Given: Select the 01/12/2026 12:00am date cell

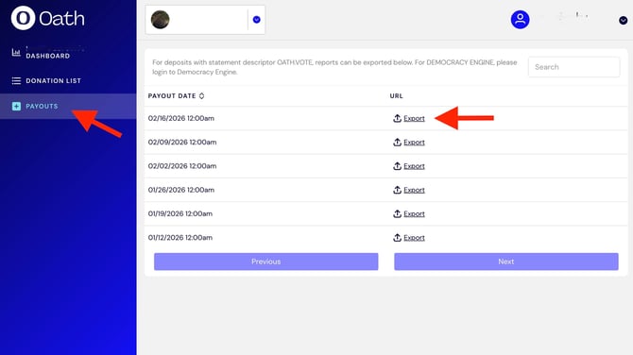Looking at the screenshot, I should (x=180, y=237).
